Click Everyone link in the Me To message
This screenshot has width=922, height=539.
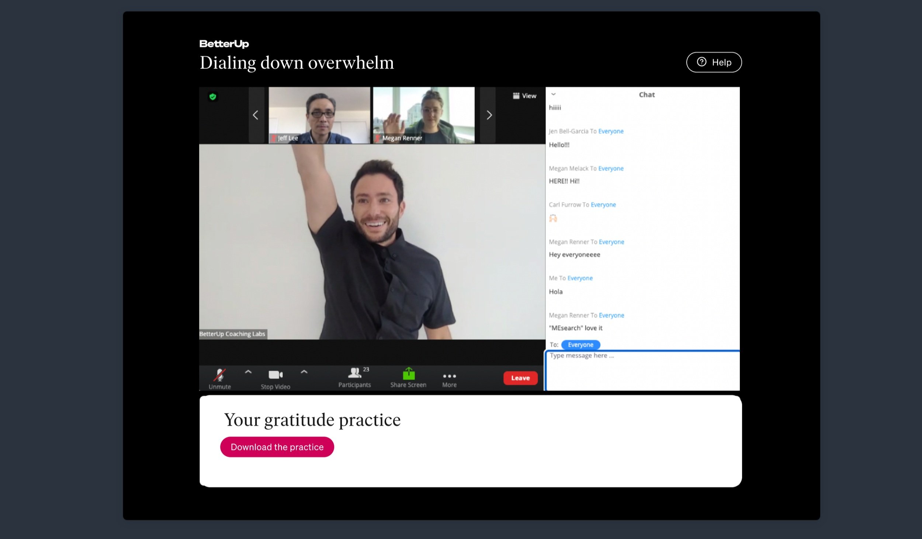coord(580,278)
